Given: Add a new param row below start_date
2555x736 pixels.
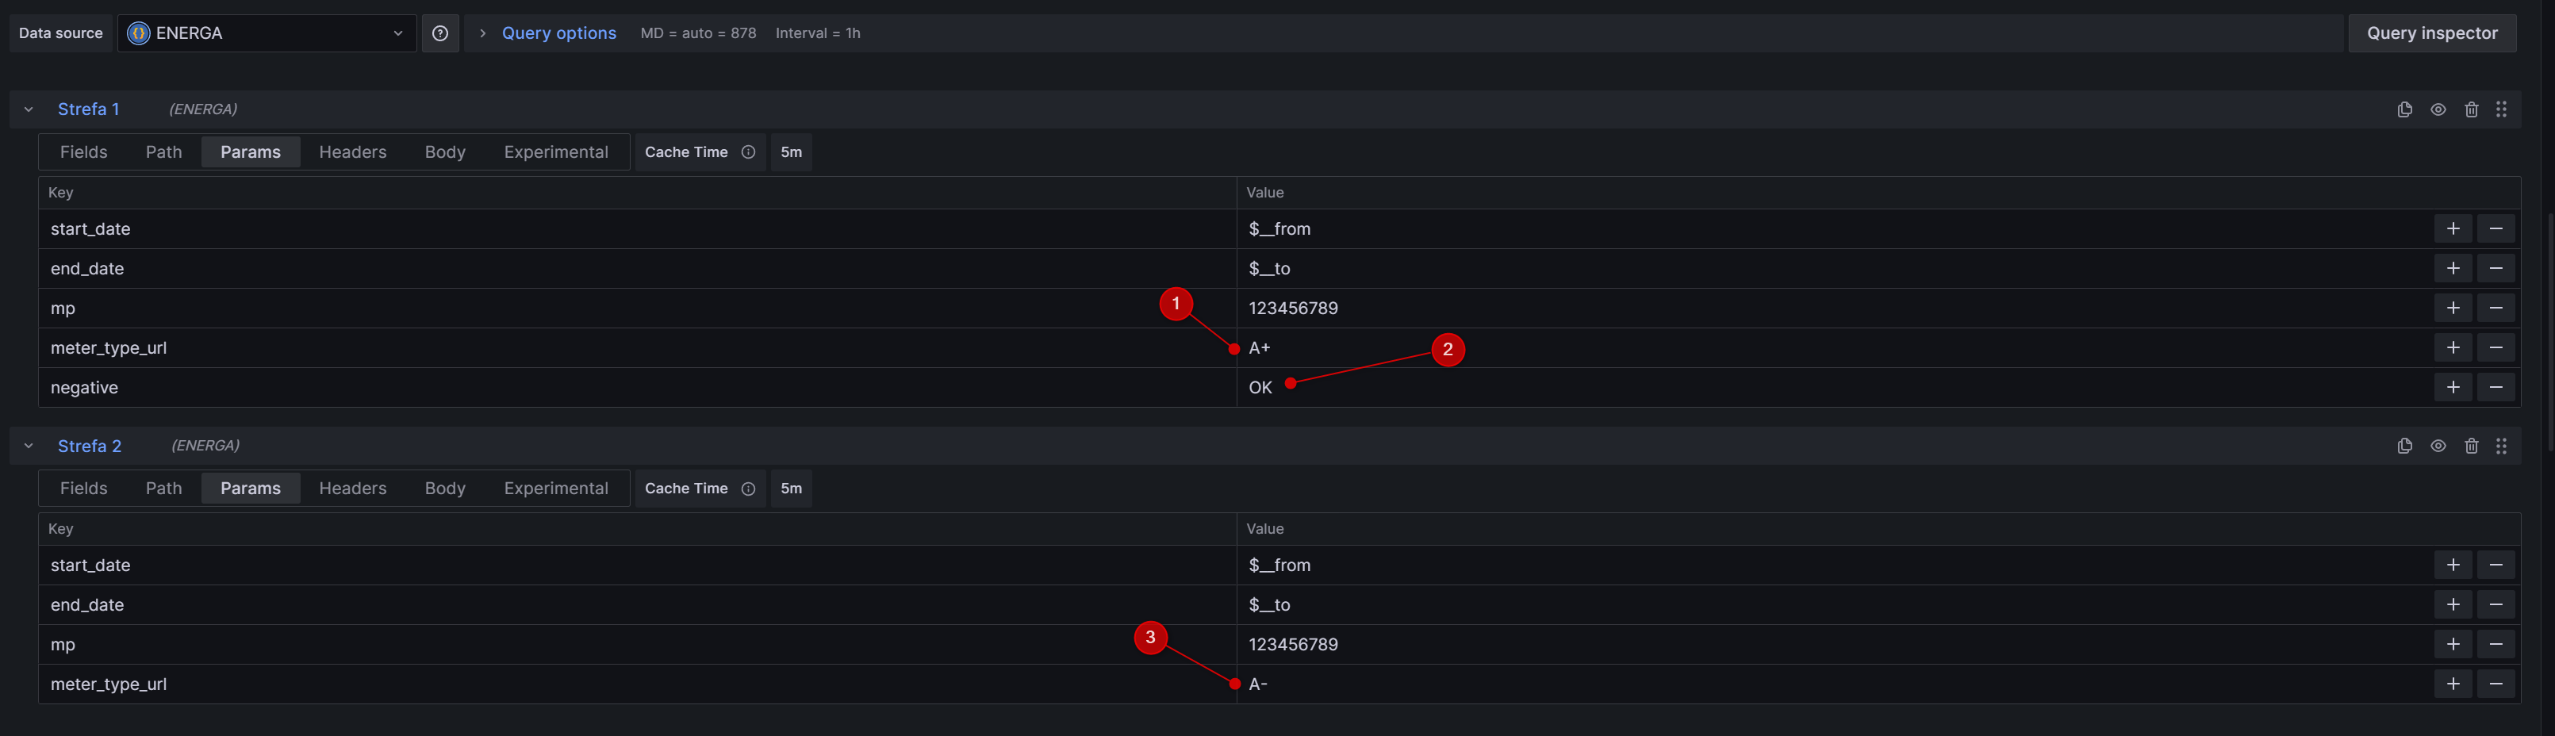Looking at the screenshot, I should tap(2453, 228).
